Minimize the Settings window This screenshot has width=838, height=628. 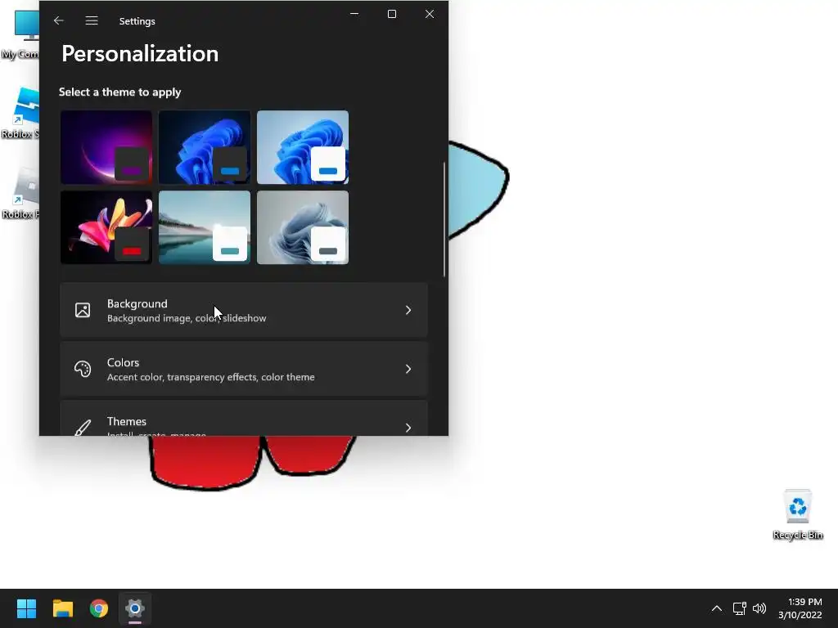pyautogui.click(x=354, y=14)
